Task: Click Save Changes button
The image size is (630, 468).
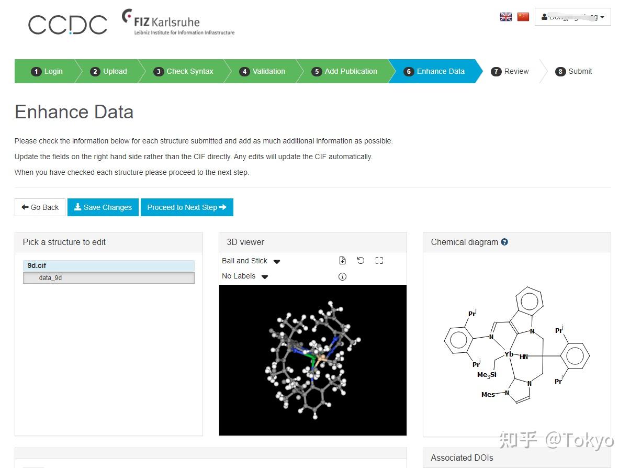Action: click(x=103, y=207)
